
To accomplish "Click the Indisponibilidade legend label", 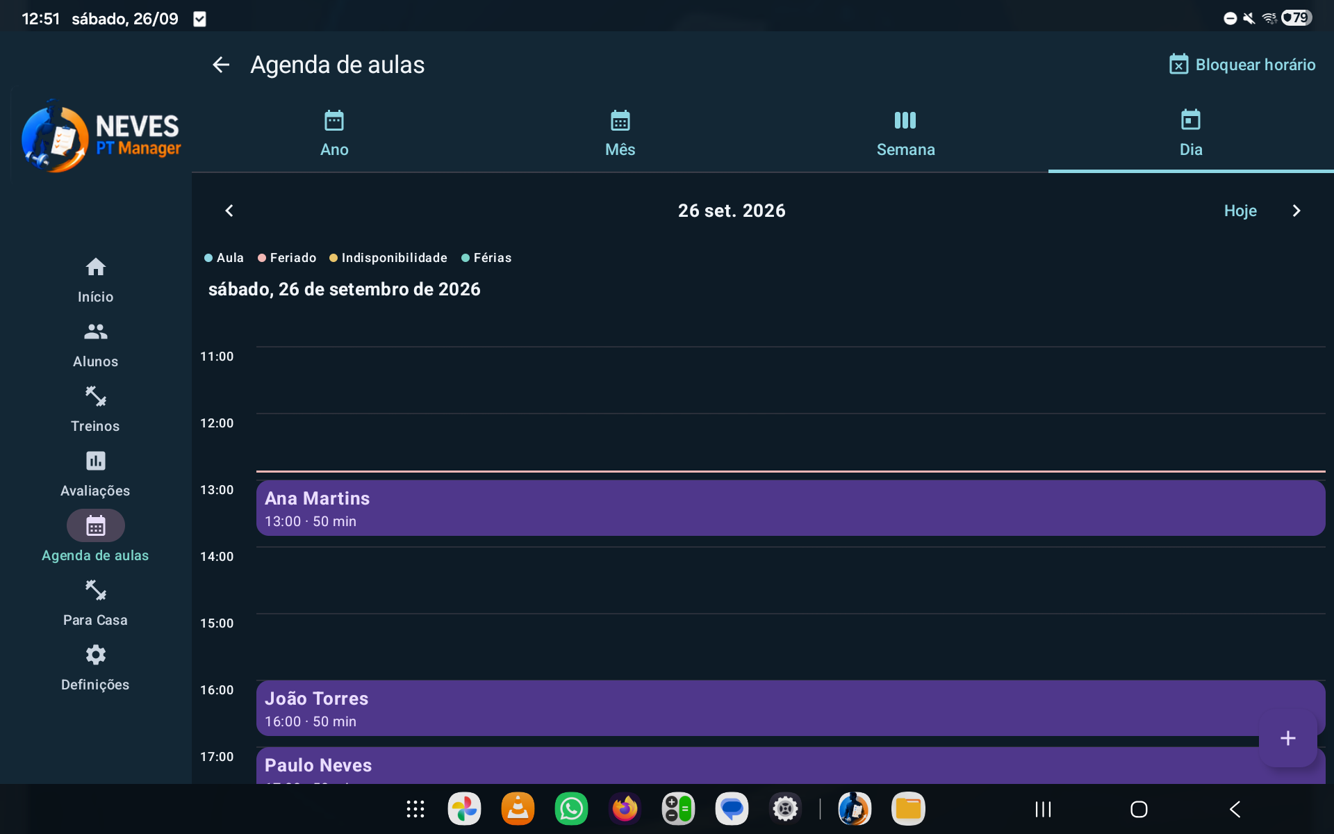I will (x=394, y=258).
